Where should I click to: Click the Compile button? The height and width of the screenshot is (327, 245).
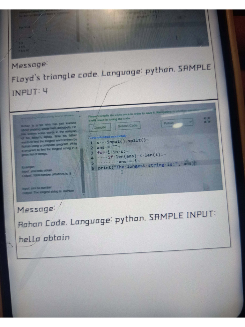100,127
